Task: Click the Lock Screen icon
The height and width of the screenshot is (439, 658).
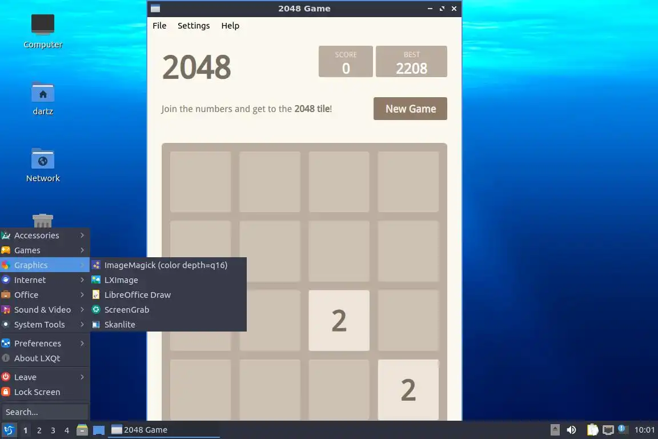Action: [6, 392]
